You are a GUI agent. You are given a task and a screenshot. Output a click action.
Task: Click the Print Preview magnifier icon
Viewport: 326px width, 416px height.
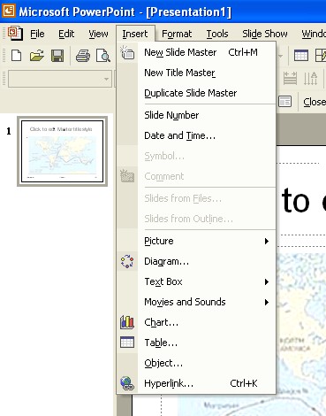point(103,56)
